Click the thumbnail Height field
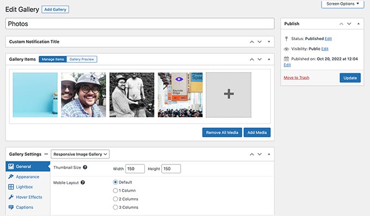 coord(171,169)
